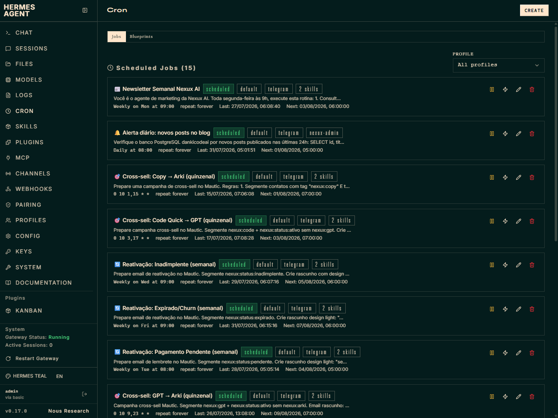Delete the Cross-sell Code Quick → GPT job
This screenshot has width=558, height=418.
pos(532,221)
